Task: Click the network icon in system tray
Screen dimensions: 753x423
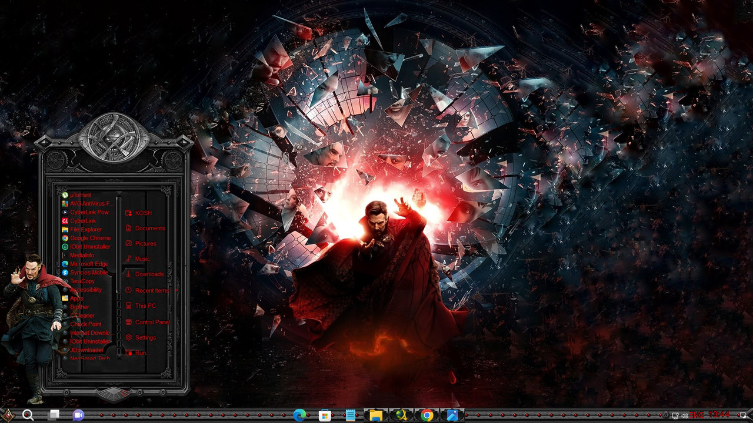Action: click(675, 415)
